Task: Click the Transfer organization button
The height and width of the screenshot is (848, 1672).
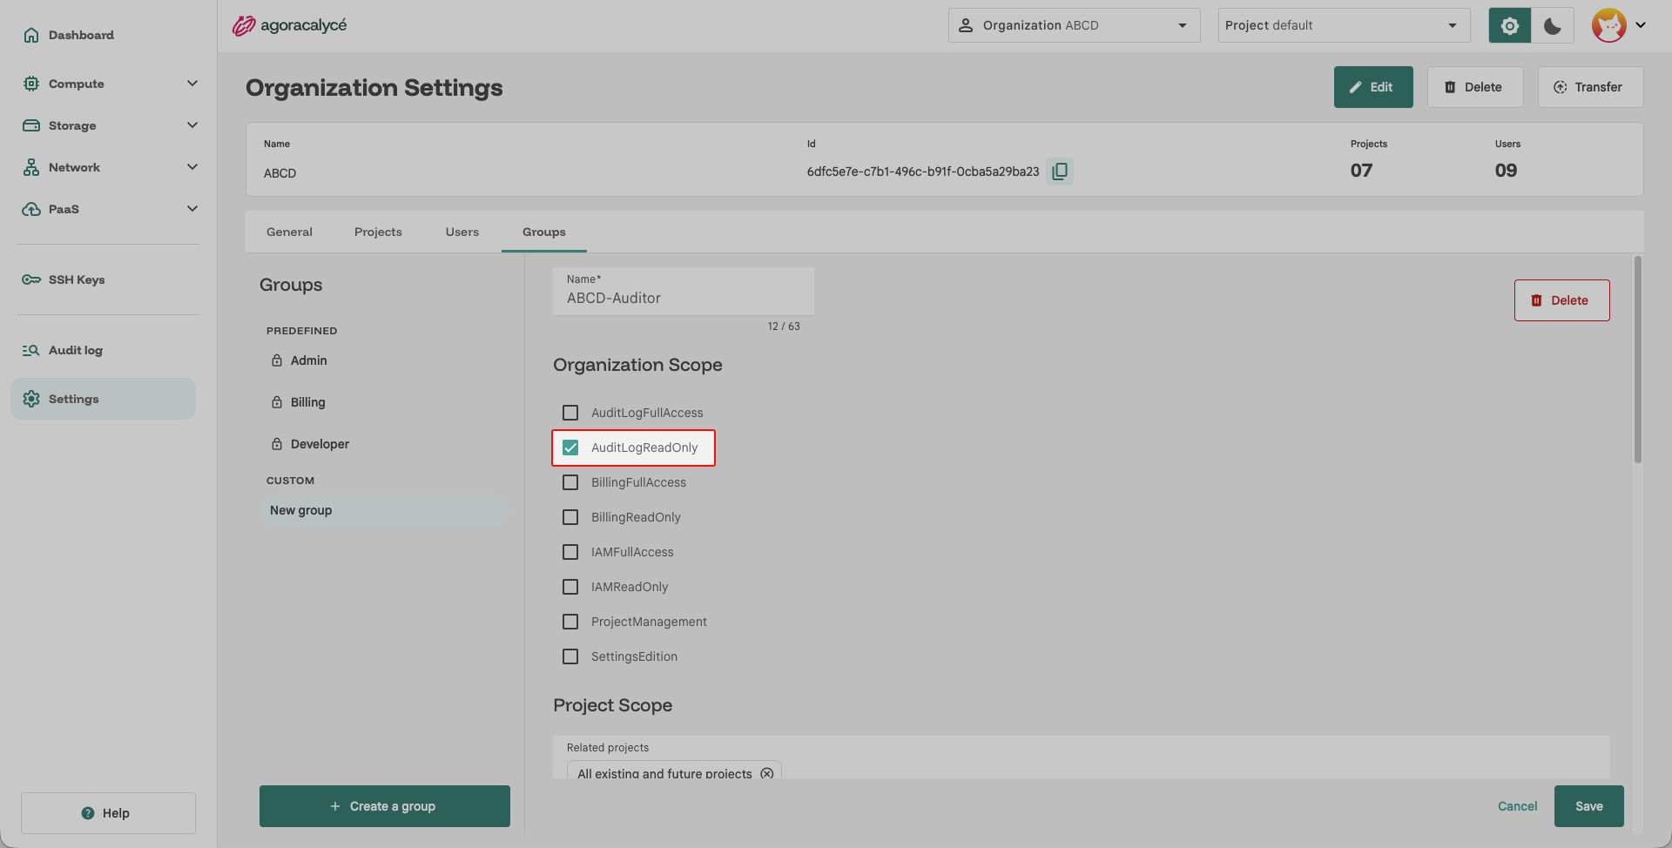Action: point(1590,87)
